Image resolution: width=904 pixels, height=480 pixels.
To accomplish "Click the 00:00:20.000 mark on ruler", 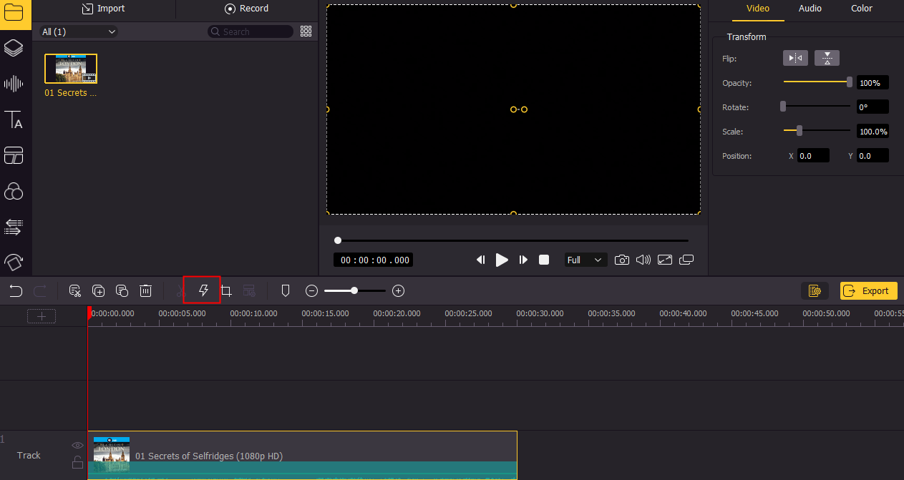I will point(397,313).
